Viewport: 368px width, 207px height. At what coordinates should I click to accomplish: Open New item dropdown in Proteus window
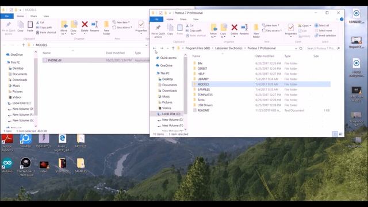[271, 25]
